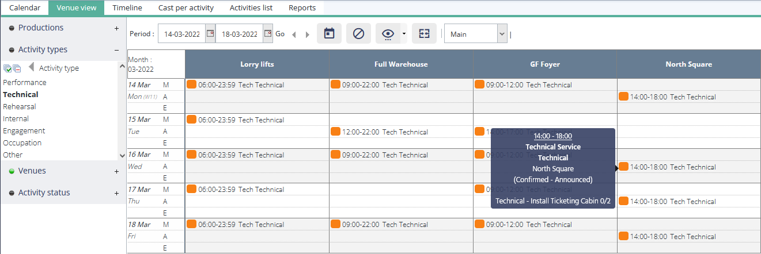Toggle the Internal activity type
The image size is (761, 254).
16,118
